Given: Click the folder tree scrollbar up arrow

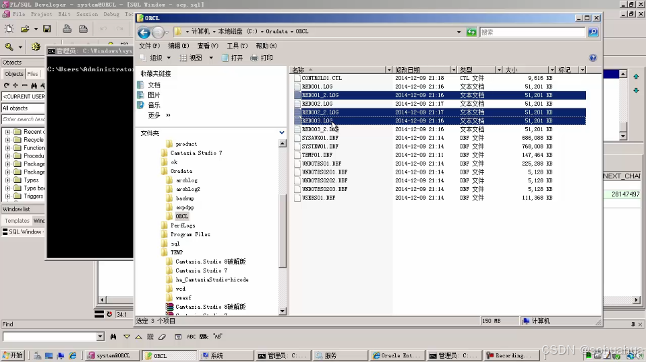Looking at the screenshot, I should (x=283, y=143).
